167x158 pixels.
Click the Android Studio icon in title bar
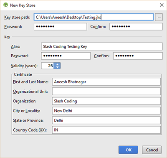tap(5, 5)
